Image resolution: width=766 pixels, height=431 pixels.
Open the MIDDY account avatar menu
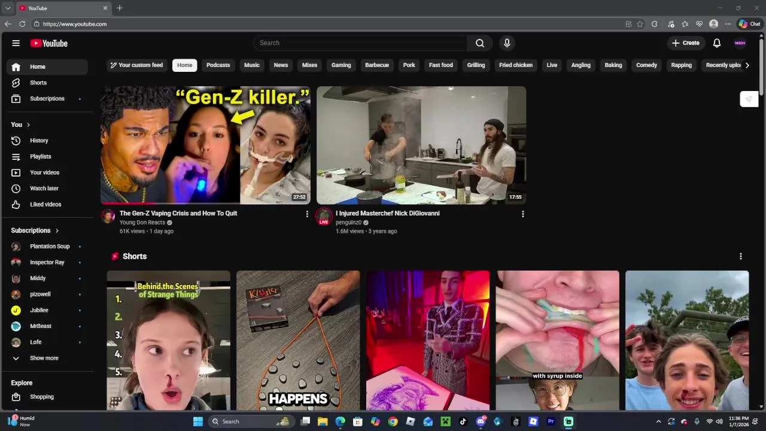(x=740, y=43)
